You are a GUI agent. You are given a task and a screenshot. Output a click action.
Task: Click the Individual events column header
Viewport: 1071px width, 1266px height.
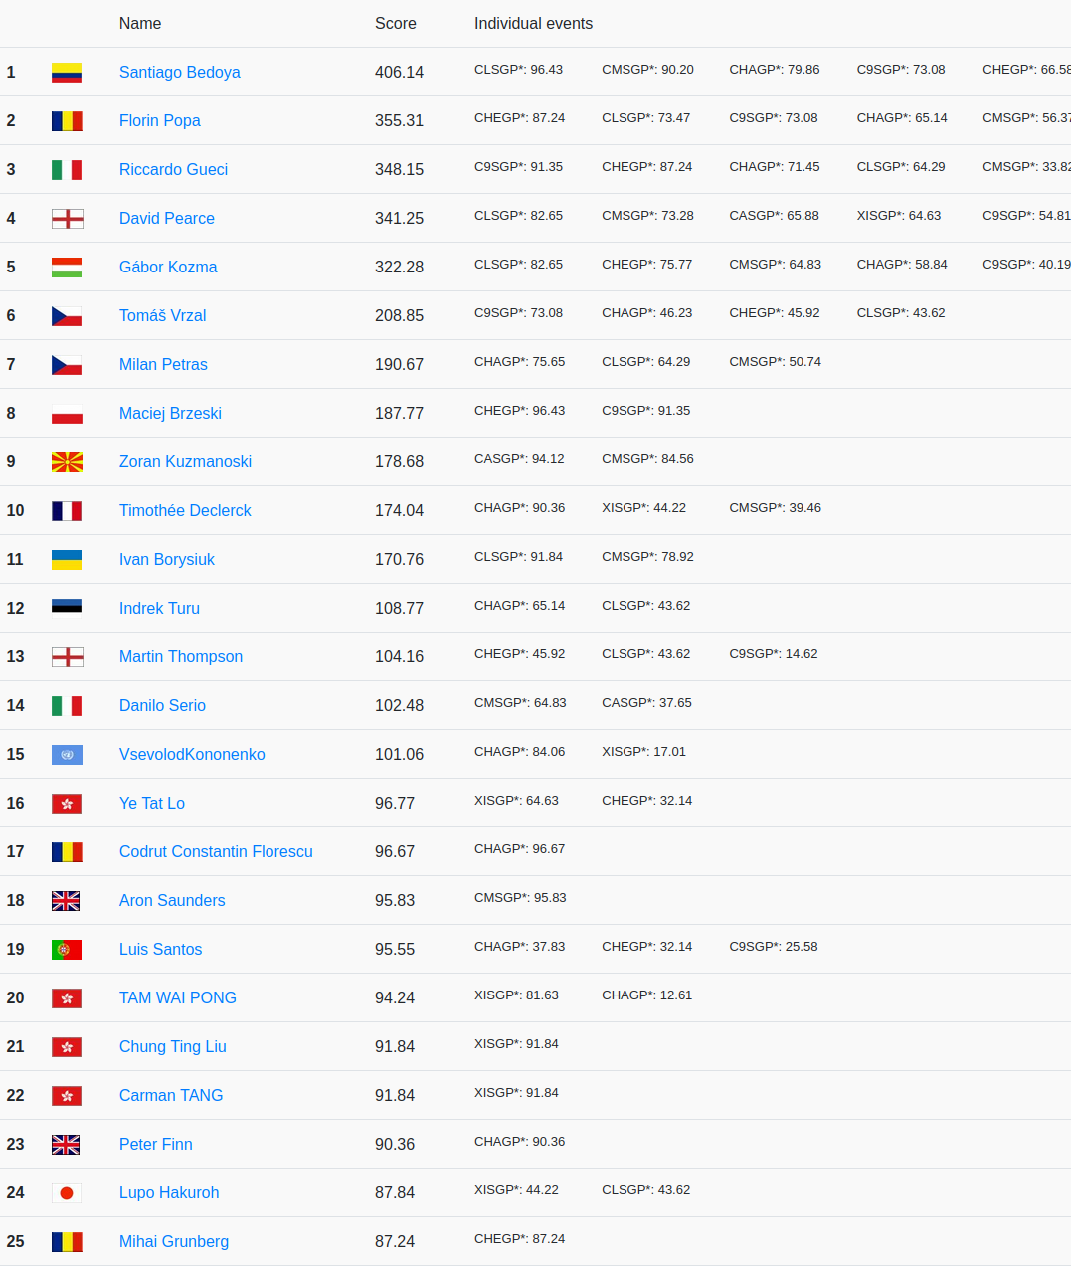pos(533,23)
